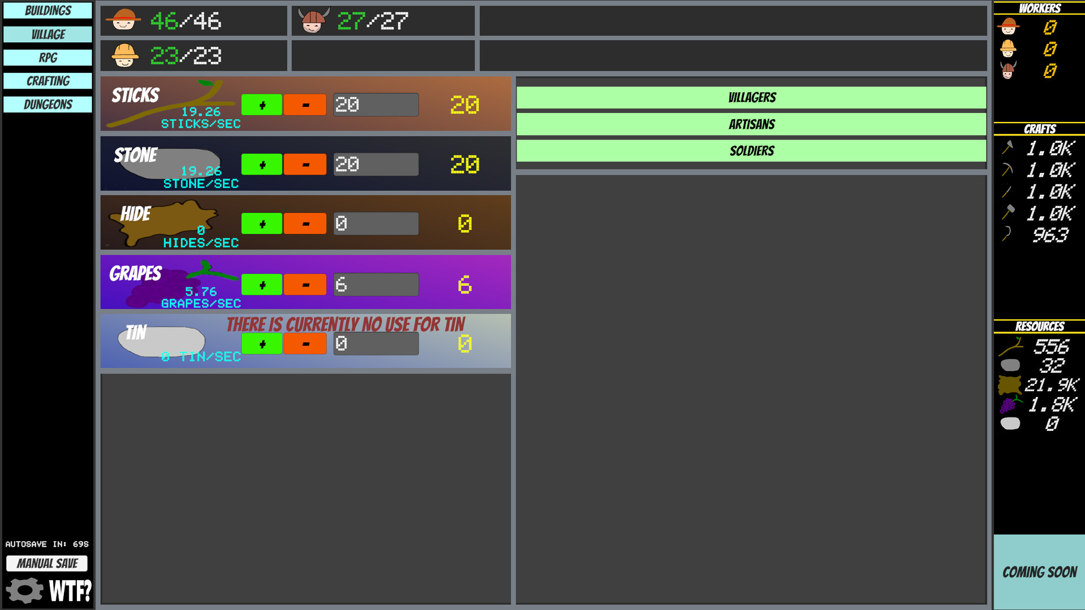
Task: Open the Dungeons tab
Action: coord(47,104)
